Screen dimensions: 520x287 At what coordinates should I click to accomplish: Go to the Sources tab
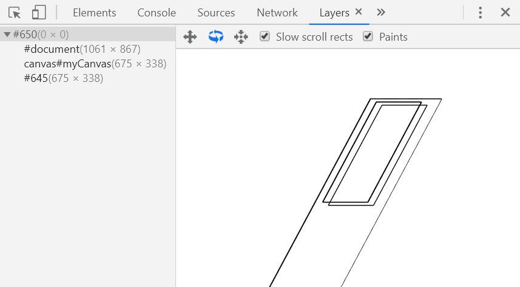click(x=216, y=13)
